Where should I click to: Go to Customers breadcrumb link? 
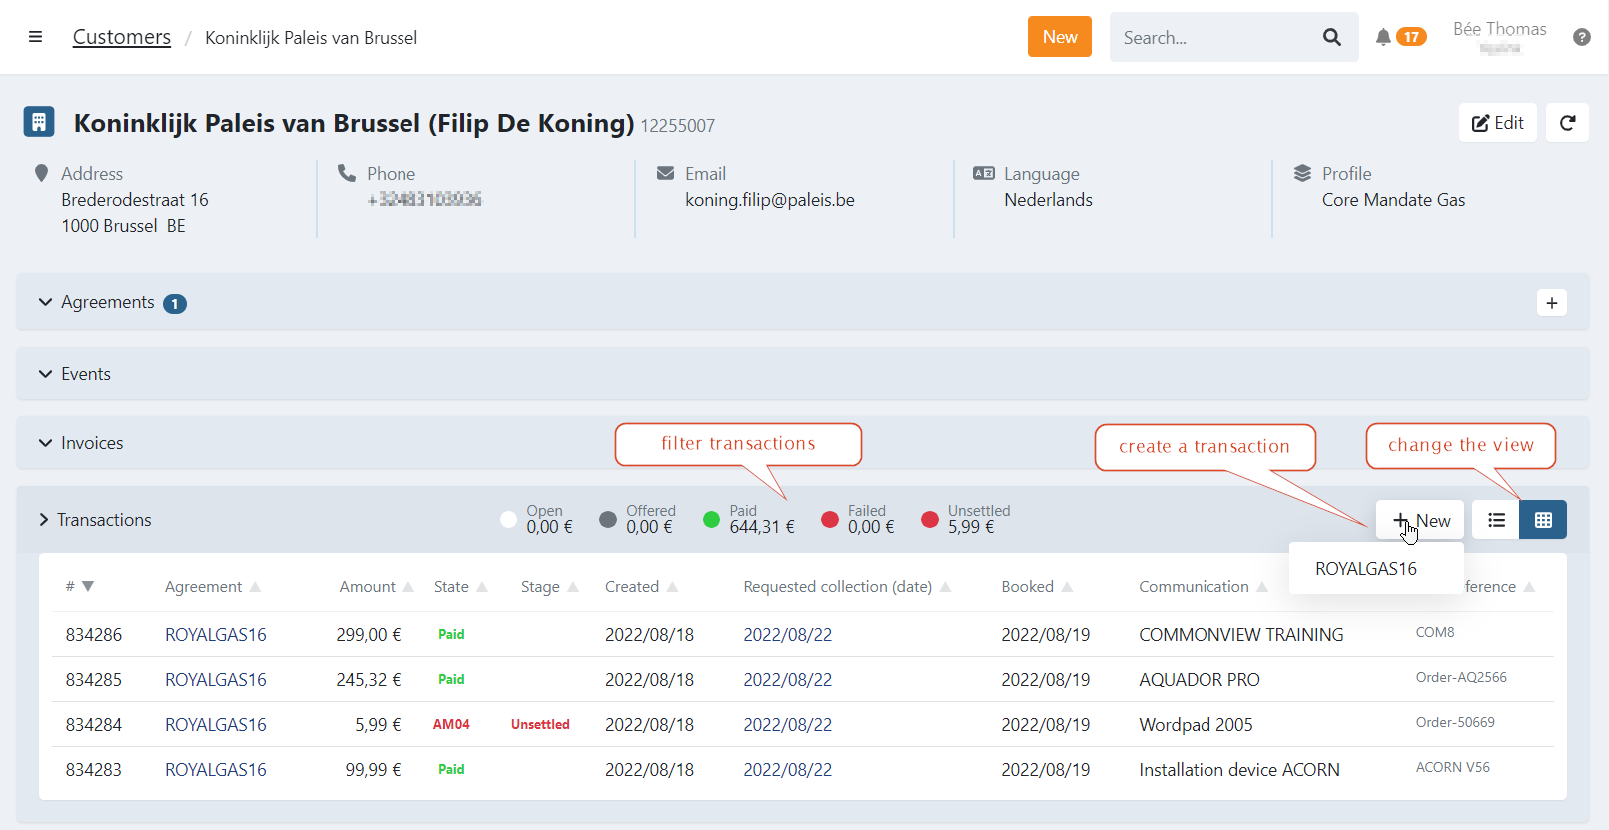coord(122,37)
